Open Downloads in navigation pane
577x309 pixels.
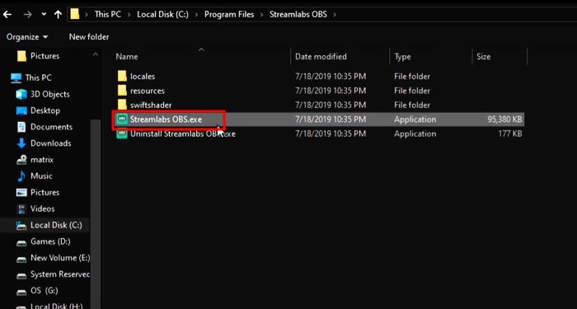[51, 143]
